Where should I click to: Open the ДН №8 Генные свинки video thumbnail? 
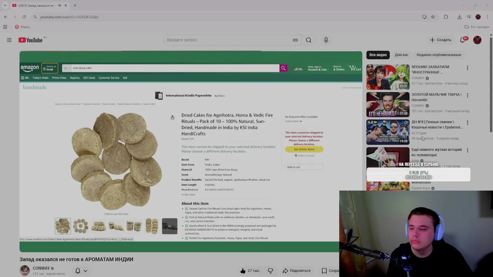pyautogui.click(x=388, y=132)
